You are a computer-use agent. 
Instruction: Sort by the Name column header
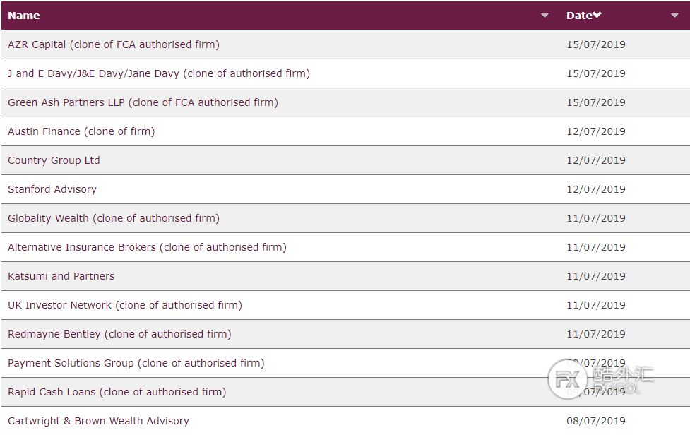pos(24,16)
